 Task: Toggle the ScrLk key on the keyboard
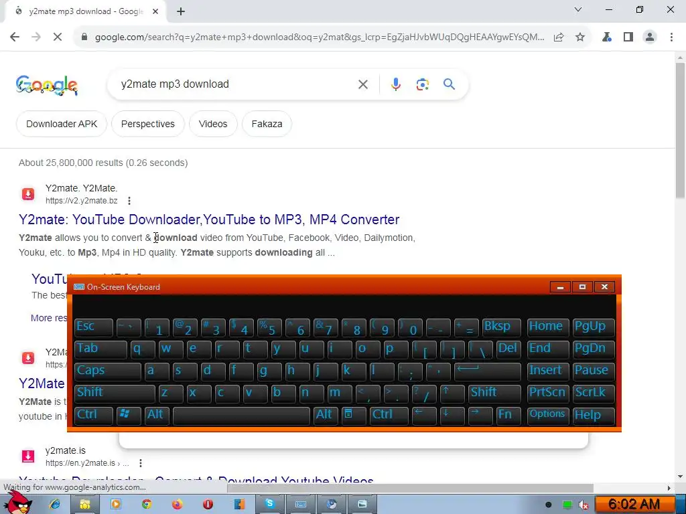click(594, 393)
